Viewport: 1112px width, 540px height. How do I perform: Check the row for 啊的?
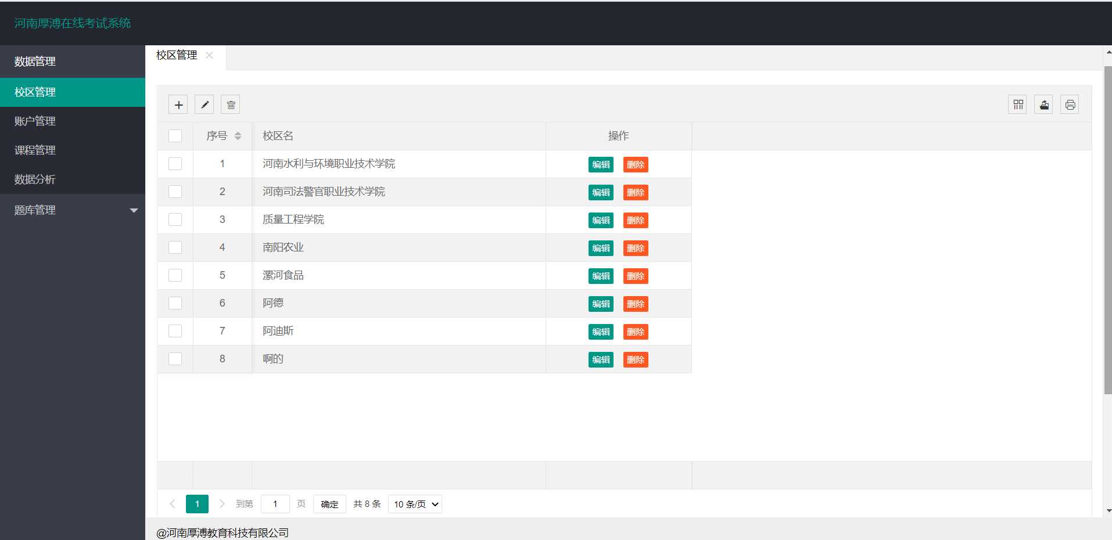(175, 359)
